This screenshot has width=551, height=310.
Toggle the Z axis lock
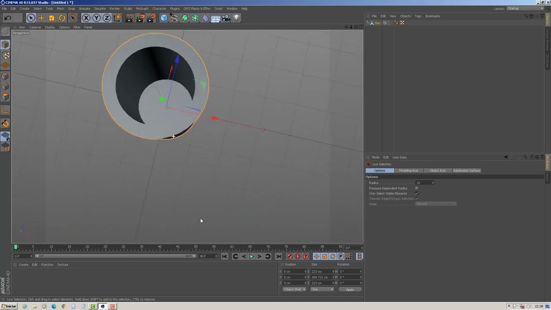pos(107,18)
